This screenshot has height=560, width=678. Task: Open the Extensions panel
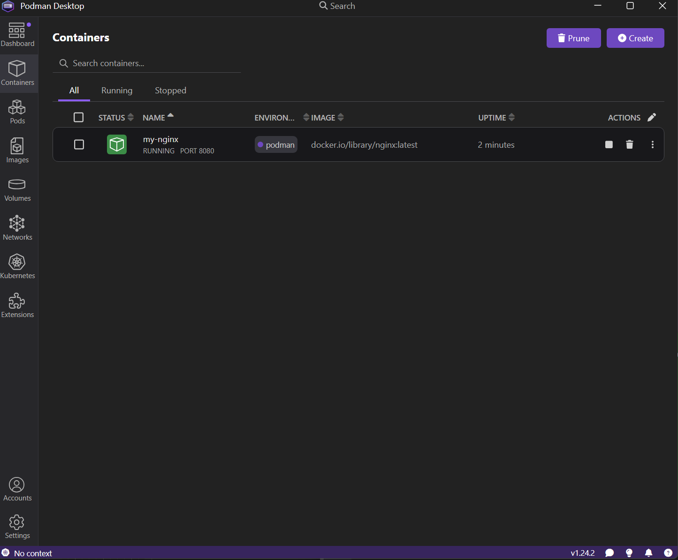pyautogui.click(x=17, y=305)
